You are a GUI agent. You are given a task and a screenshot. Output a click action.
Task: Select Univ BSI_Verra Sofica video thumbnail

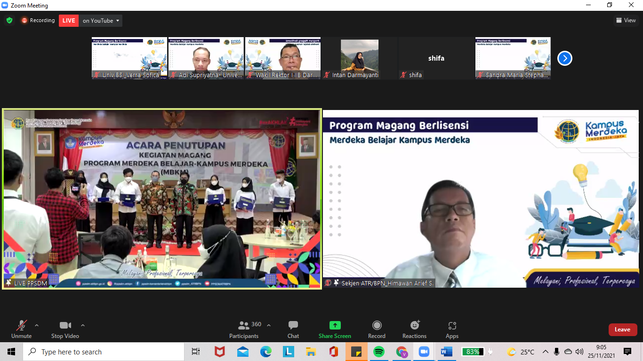click(129, 58)
